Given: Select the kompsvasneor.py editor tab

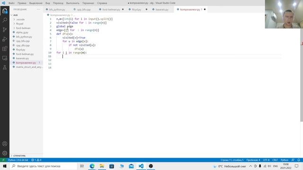Looking at the screenshot, I should tap(191, 9).
